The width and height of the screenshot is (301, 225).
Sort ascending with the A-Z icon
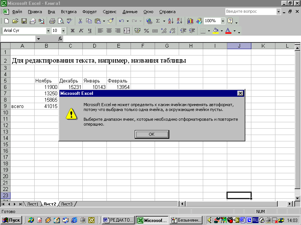171,21
